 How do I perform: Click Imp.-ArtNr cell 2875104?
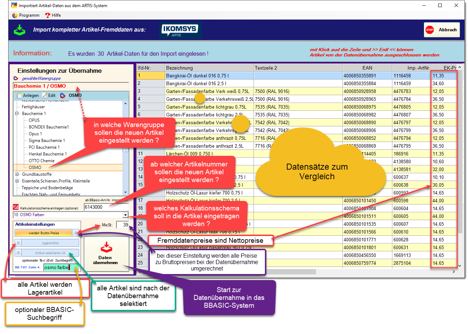(x=412, y=263)
